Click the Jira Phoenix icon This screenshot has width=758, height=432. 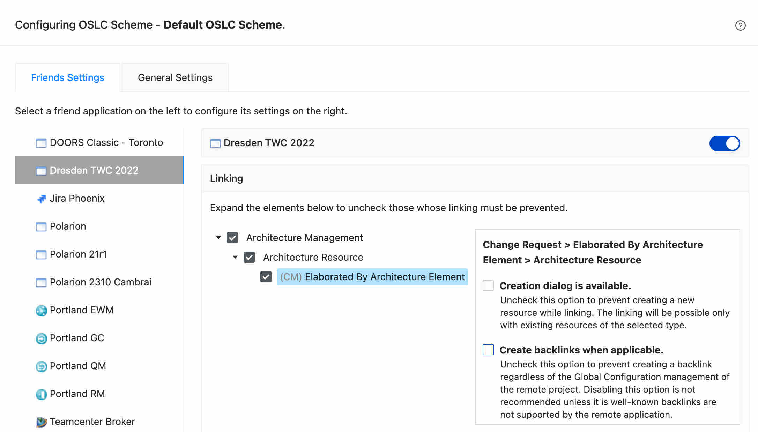41,199
